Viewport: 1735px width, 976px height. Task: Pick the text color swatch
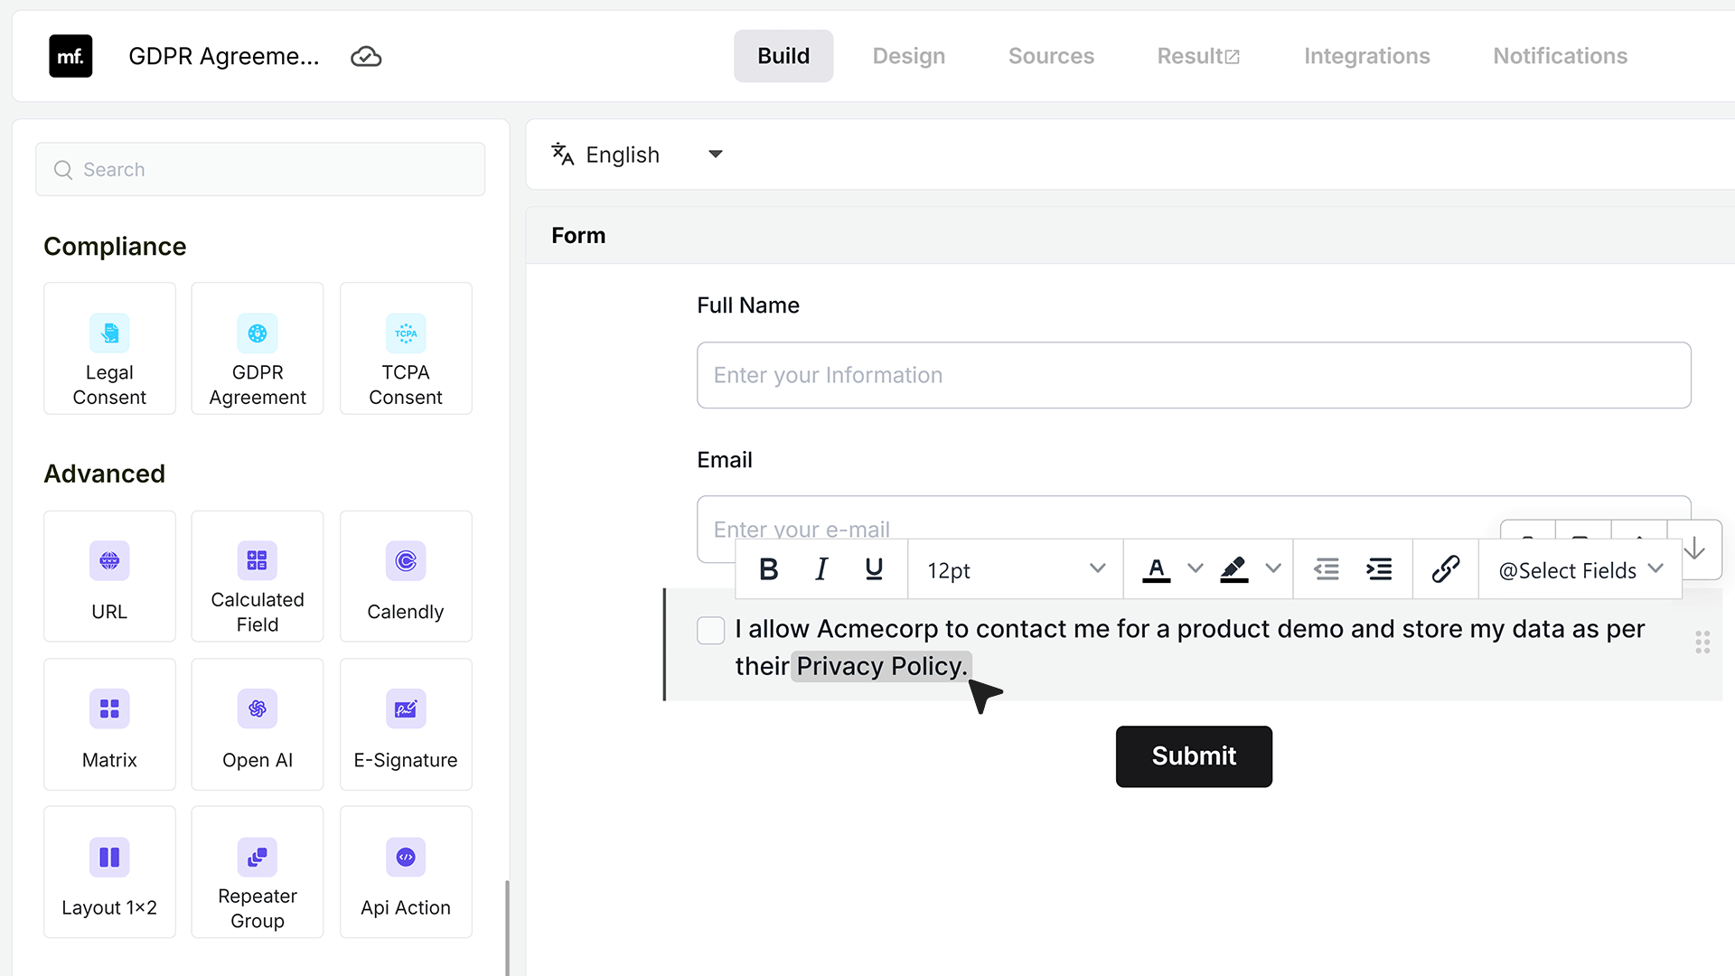(1157, 569)
